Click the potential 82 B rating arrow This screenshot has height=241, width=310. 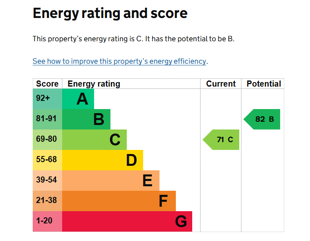pyautogui.click(x=262, y=119)
